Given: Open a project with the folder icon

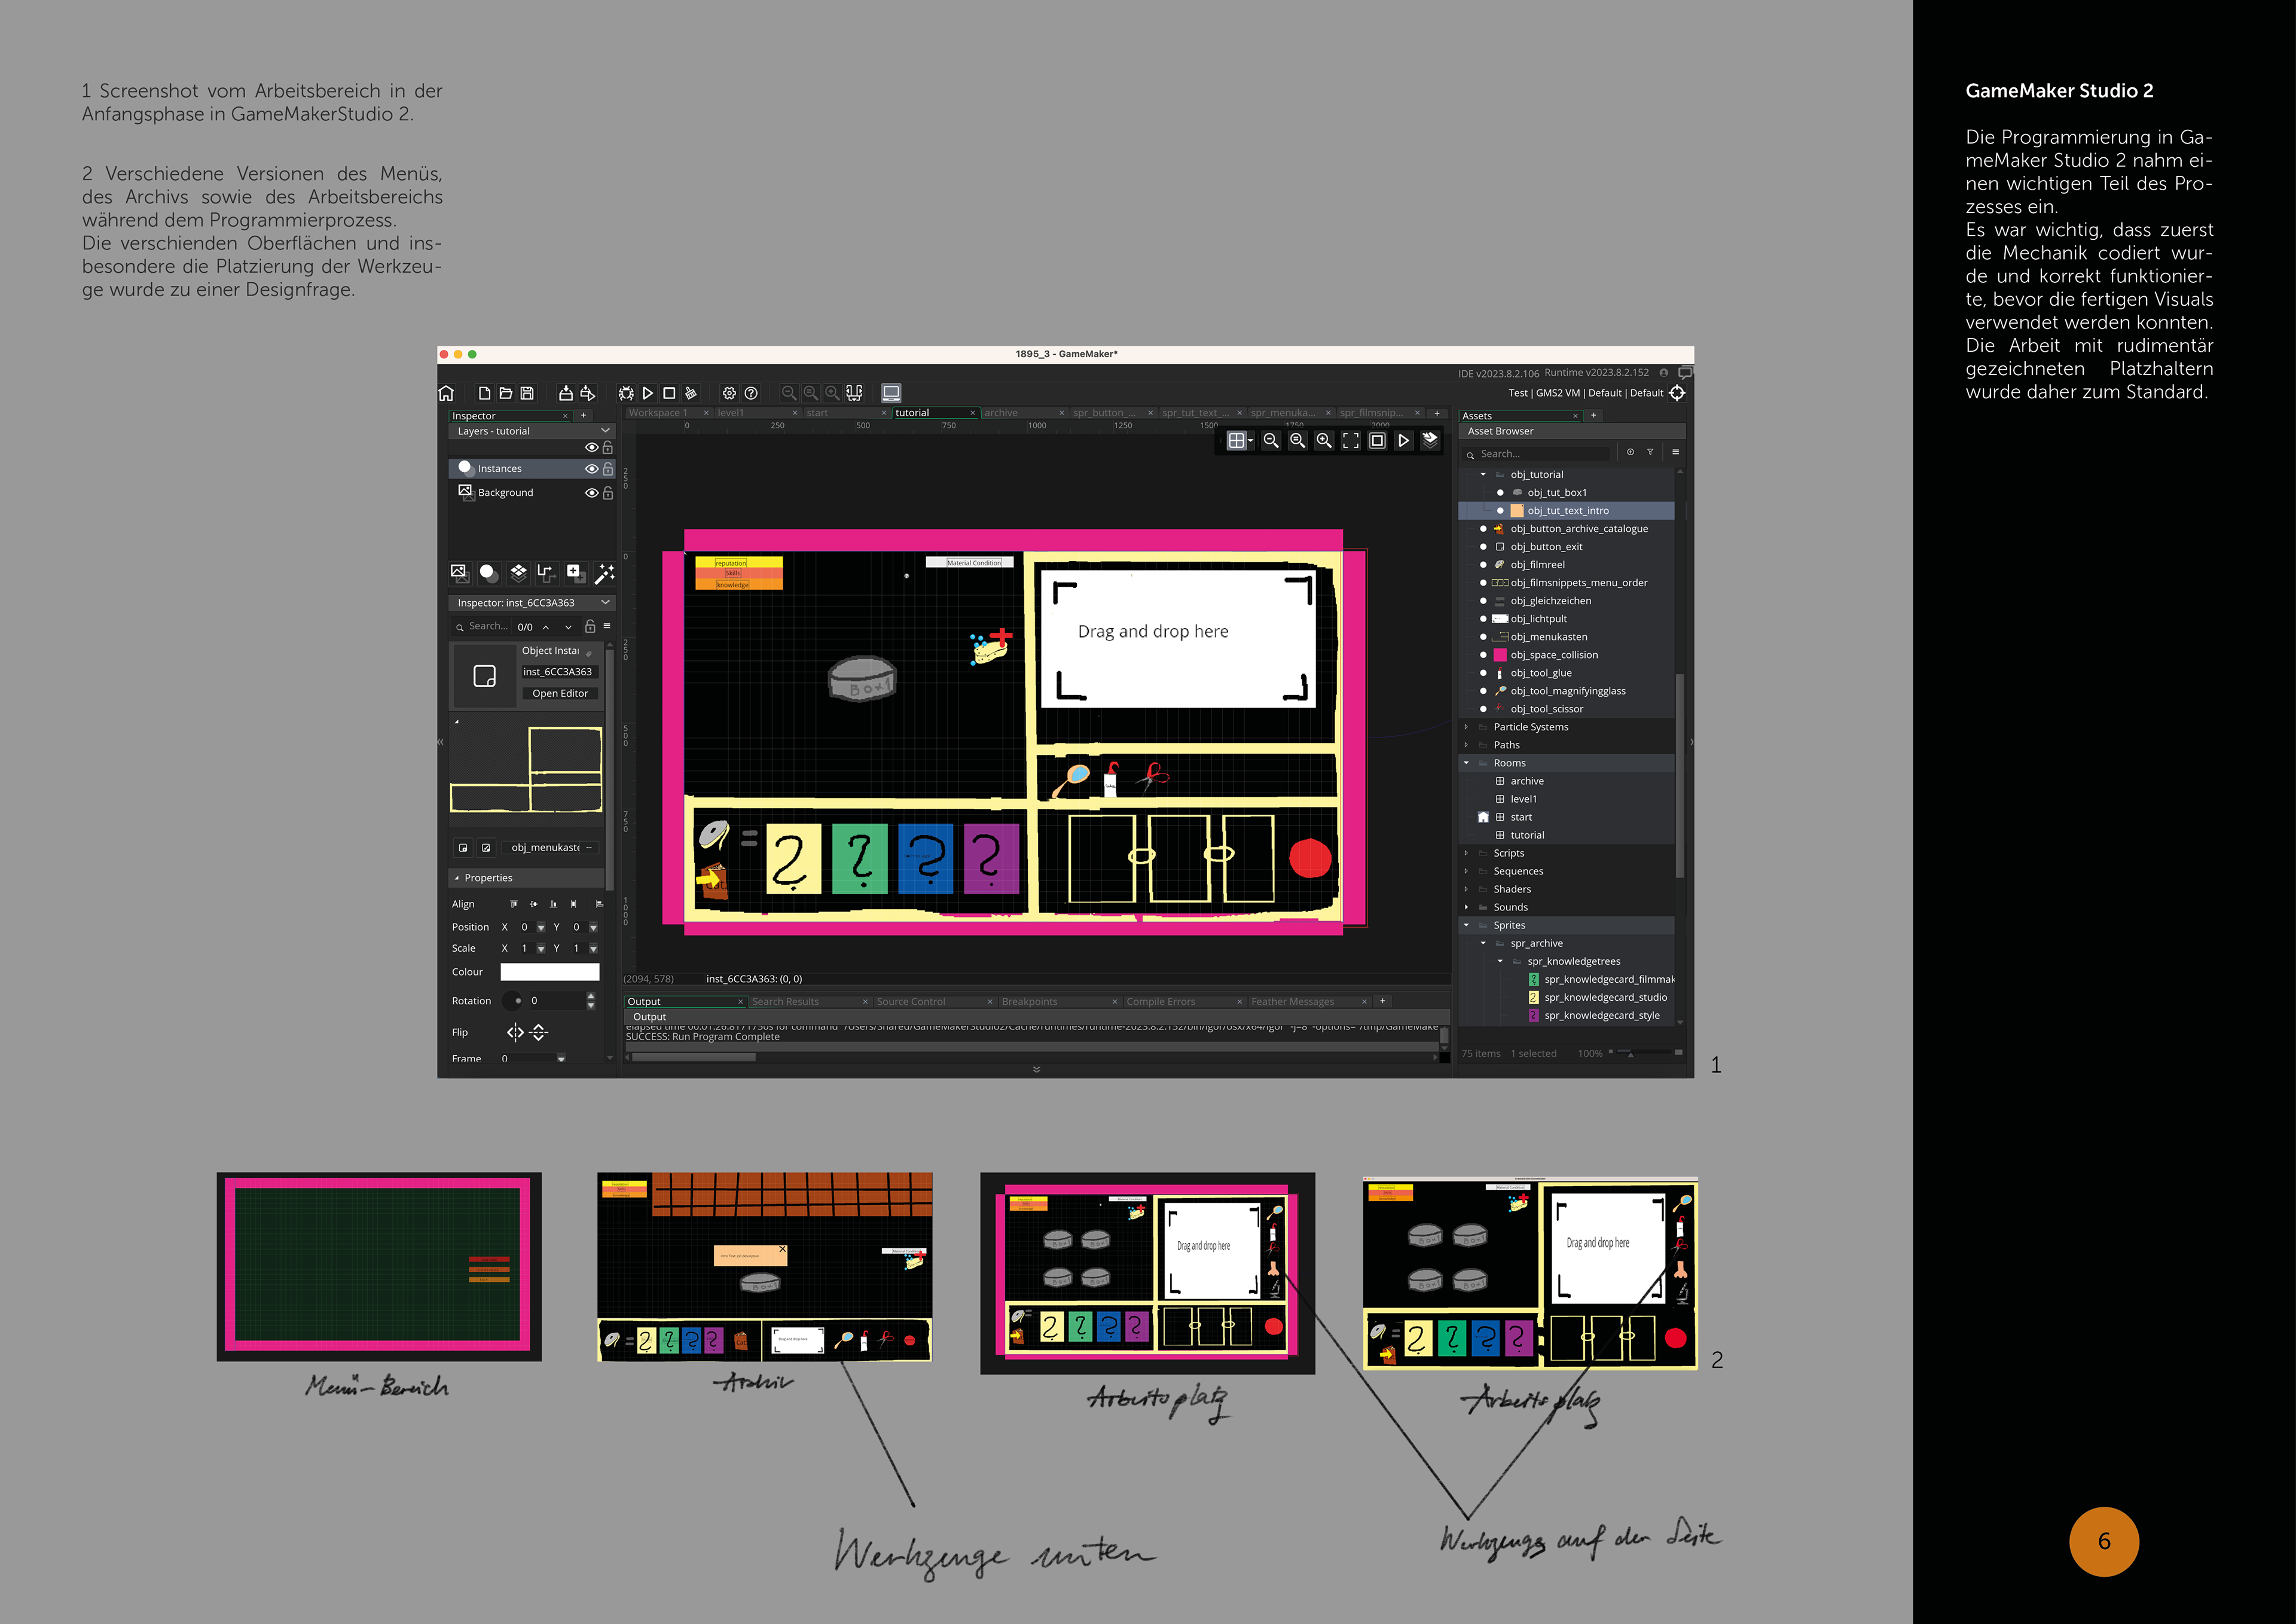Looking at the screenshot, I should click(506, 393).
